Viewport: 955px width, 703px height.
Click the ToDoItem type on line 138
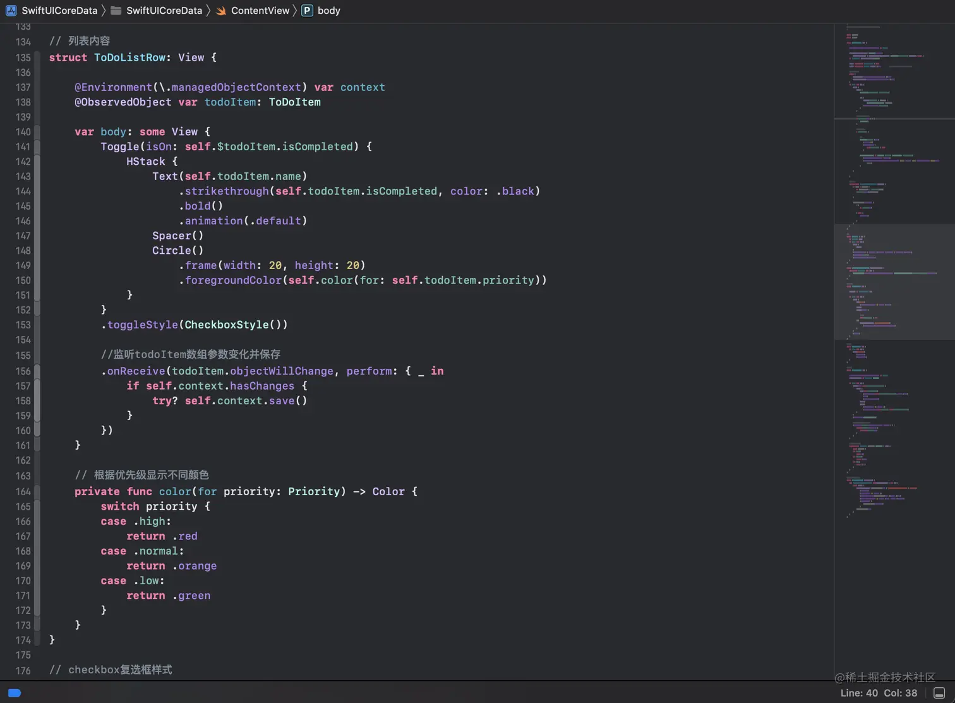tap(295, 102)
